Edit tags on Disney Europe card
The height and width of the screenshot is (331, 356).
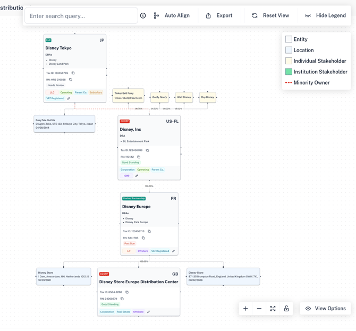click(x=173, y=251)
